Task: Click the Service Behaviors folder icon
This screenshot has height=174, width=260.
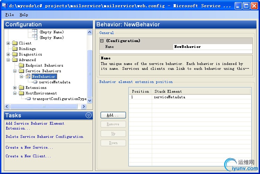Action: coord(21,71)
